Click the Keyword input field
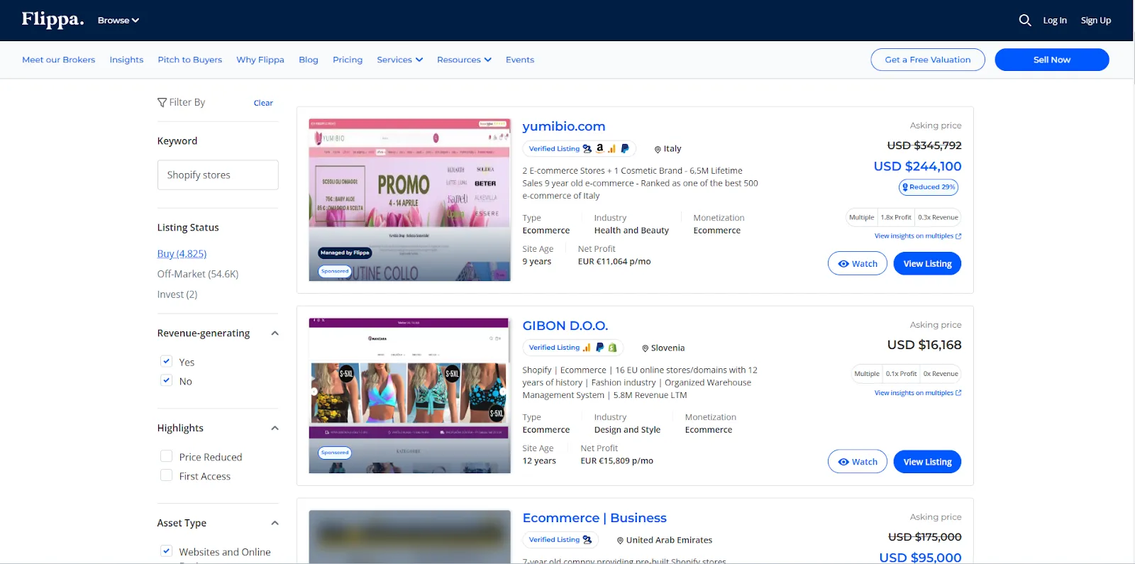Image resolution: width=1135 pixels, height=564 pixels. [x=218, y=175]
